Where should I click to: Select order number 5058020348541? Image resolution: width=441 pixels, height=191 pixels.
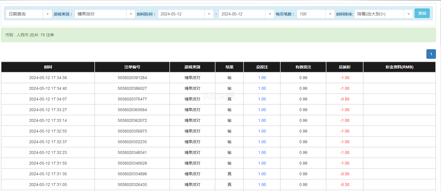point(132,152)
